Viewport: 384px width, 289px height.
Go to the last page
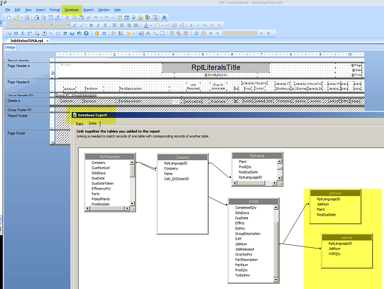pos(269,34)
